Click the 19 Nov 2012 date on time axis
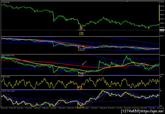165x114 pixels. coord(4,108)
